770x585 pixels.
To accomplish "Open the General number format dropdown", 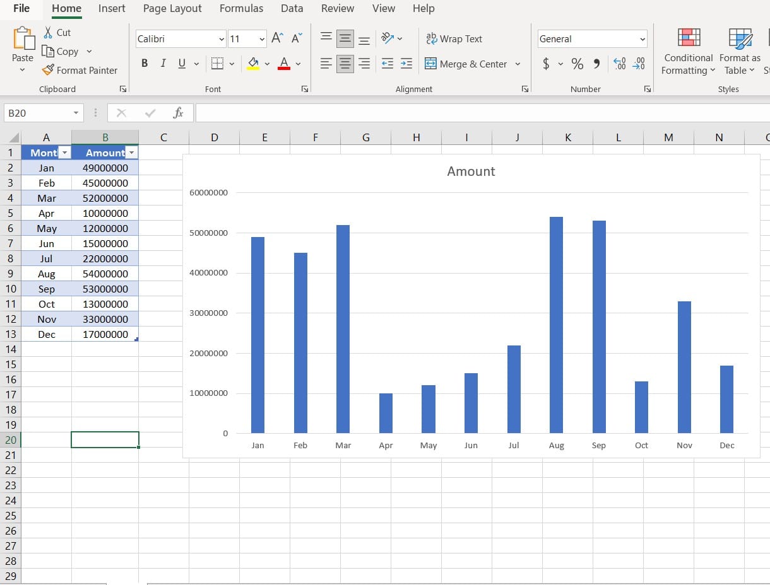I will tap(643, 39).
